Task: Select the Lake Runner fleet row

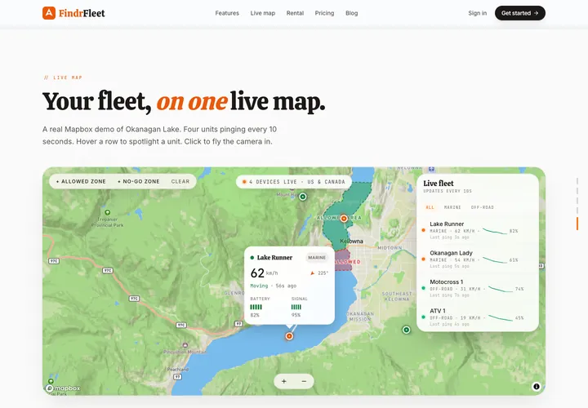Action: (478, 230)
